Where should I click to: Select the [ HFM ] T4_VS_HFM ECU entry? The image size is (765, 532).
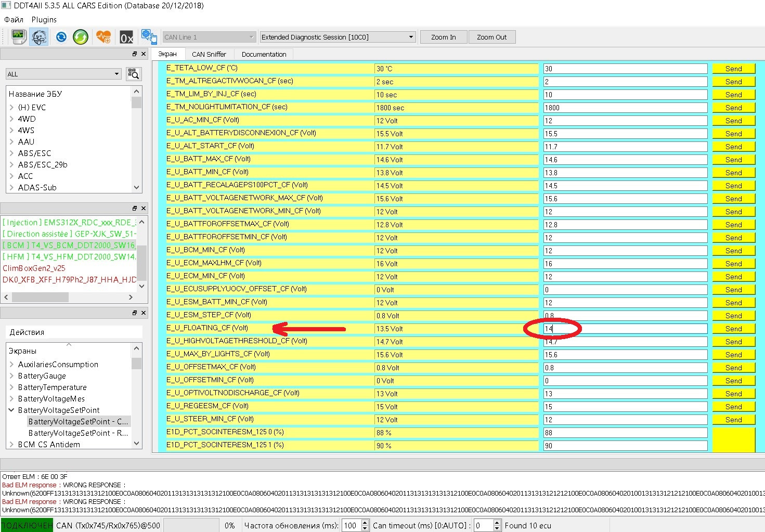tap(69, 257)
